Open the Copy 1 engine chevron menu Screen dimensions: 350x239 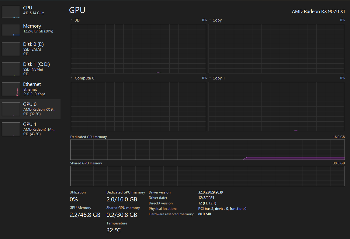(210, 78)
